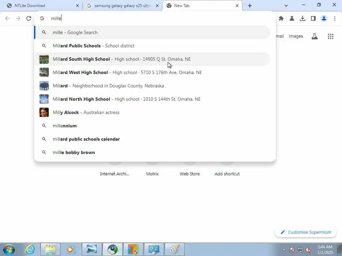Select 'millard public schools calendar' suggestion
The height and width of the screenshot is (256, 342).
(x=152, y=139)
